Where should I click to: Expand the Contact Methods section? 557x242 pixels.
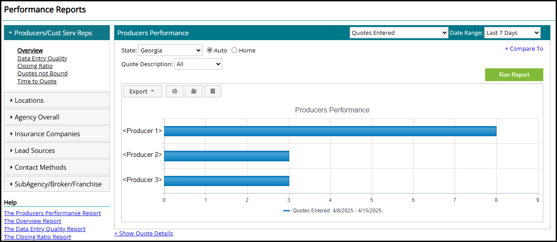(57, 167)
